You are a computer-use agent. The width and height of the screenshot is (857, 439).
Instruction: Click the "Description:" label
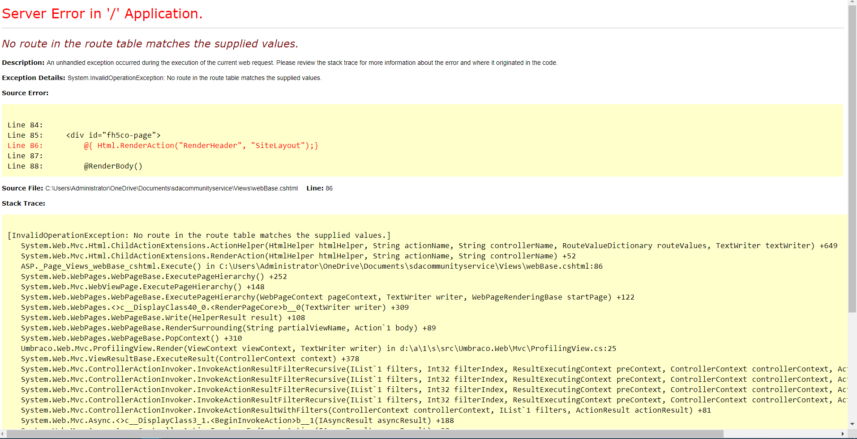click(x=23, y=63)
